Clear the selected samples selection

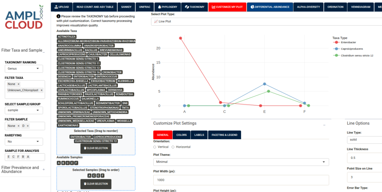[x=96, y=184]
